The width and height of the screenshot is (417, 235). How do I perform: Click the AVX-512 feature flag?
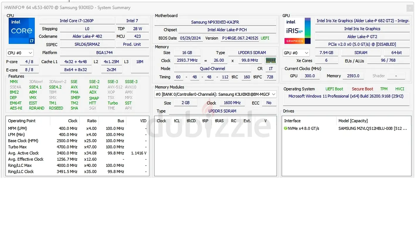(x=115, y=87)
